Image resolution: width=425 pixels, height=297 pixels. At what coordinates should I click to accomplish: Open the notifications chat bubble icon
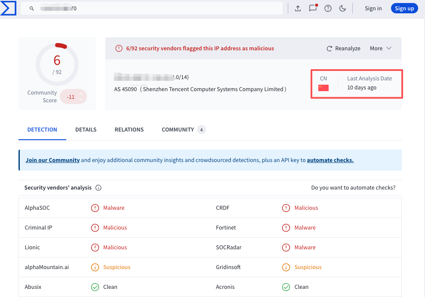pos(313,8)
